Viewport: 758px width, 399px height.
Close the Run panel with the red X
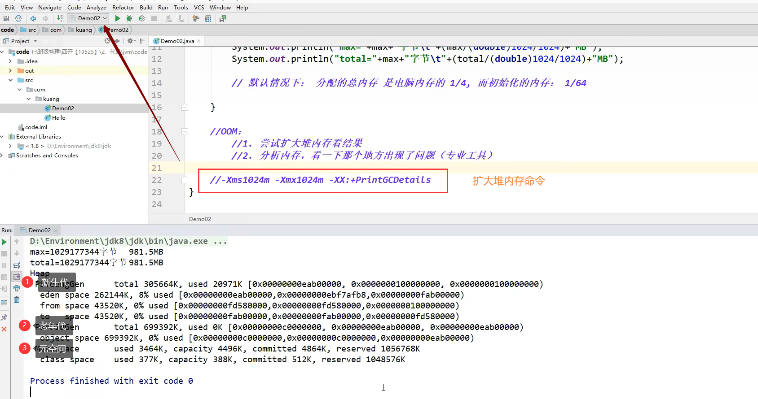[4, 329]
